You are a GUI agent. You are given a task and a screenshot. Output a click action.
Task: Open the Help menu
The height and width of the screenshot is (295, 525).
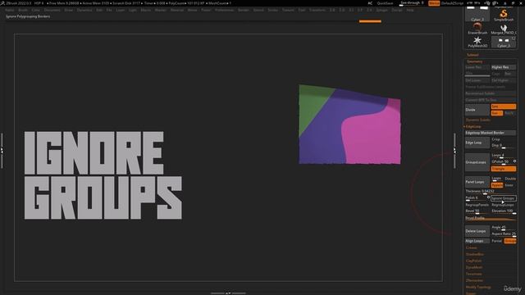click(x=410, y=10)
